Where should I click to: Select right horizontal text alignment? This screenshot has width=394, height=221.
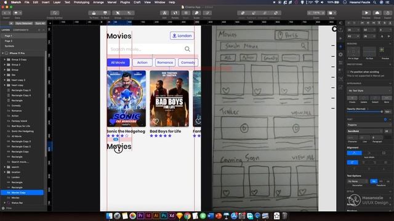click(374, 163)
